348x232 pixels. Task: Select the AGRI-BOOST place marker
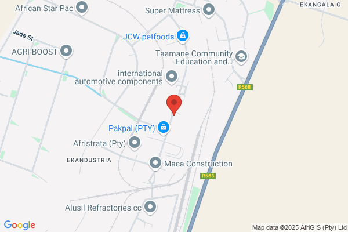66,51
